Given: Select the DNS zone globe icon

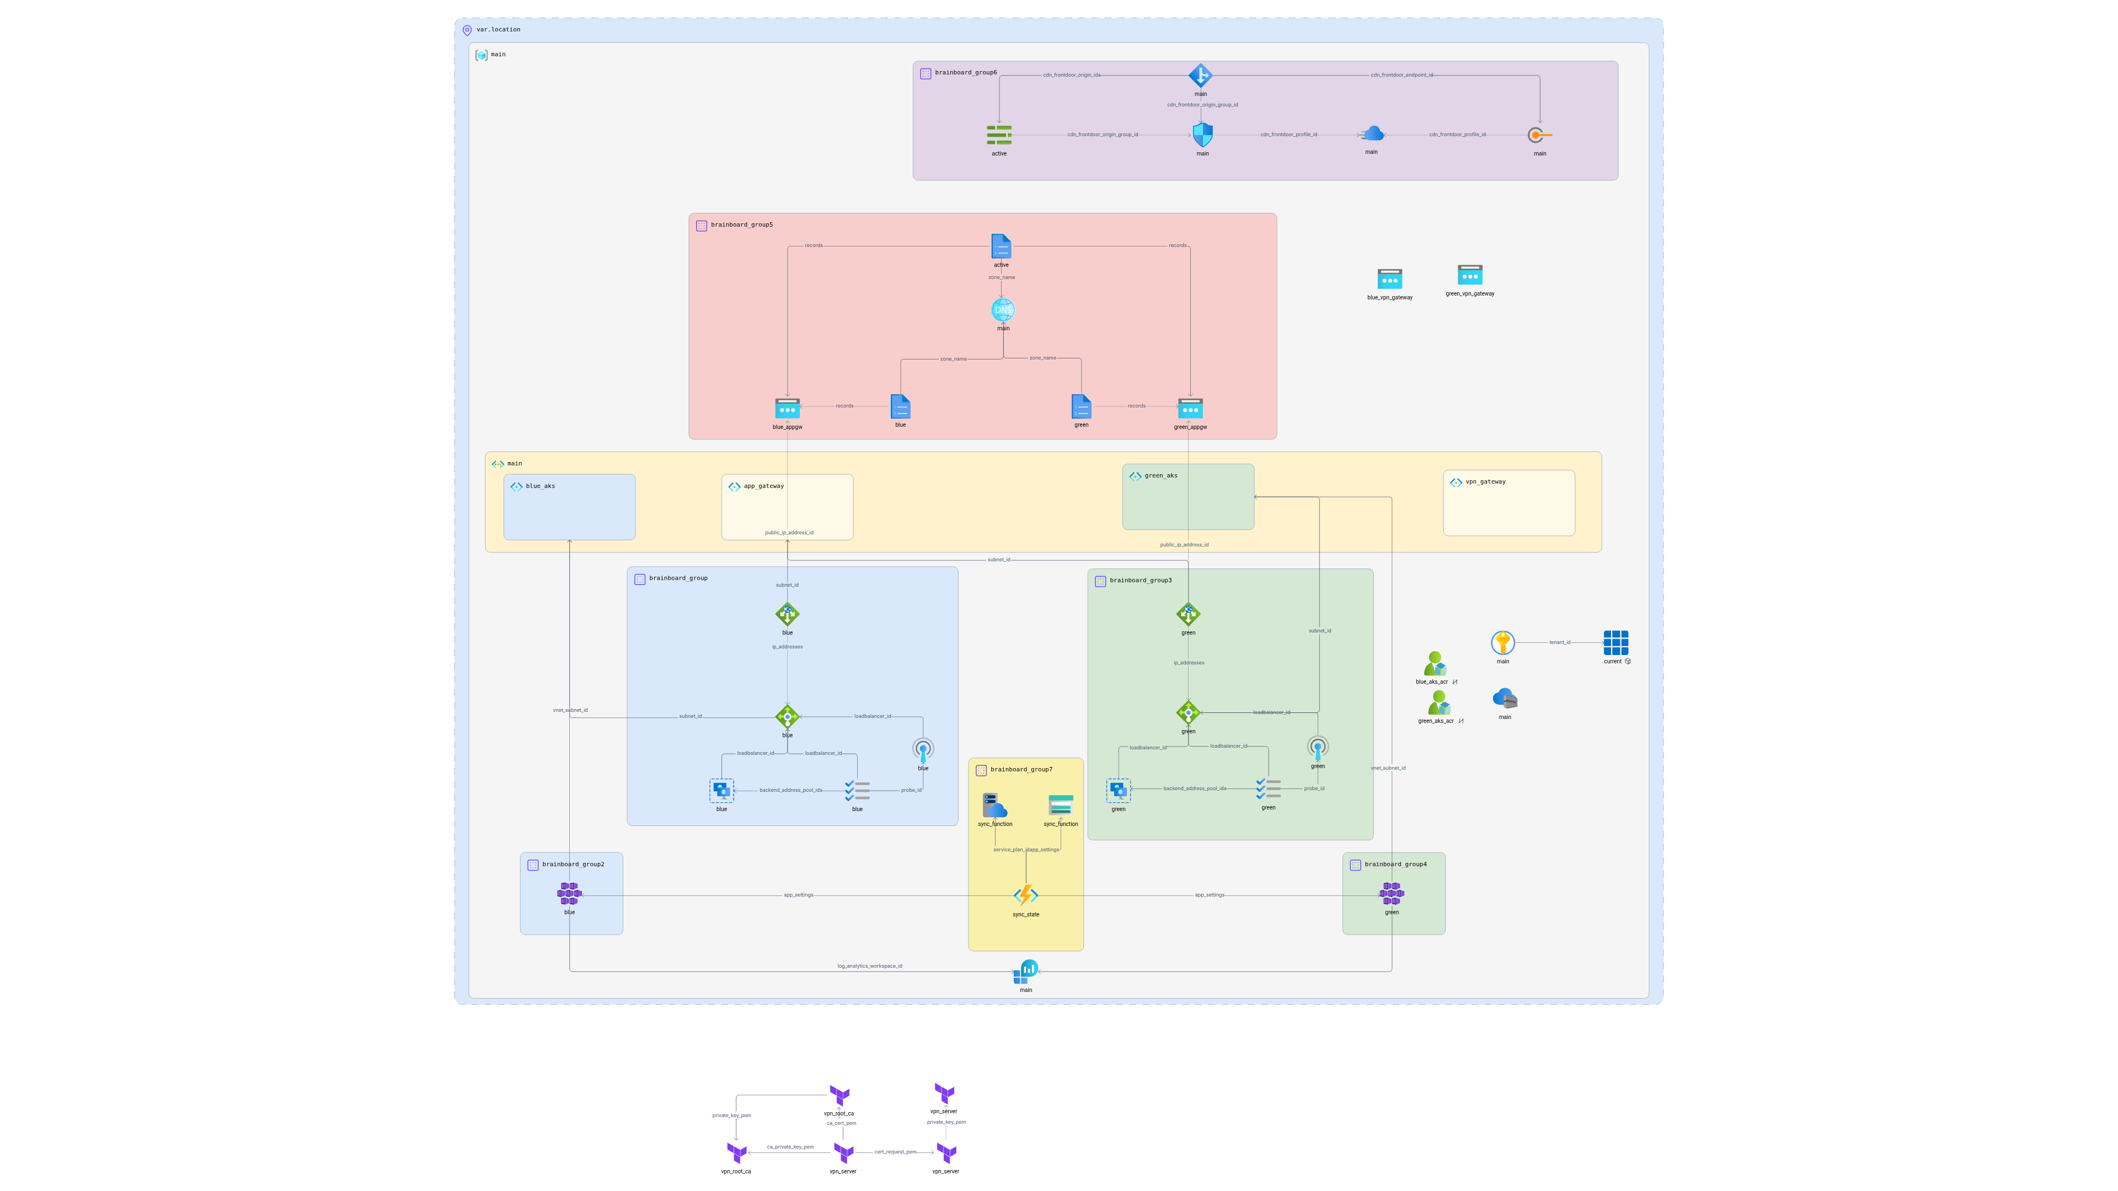Looking at the screenshot, I should coord(1003,310).
